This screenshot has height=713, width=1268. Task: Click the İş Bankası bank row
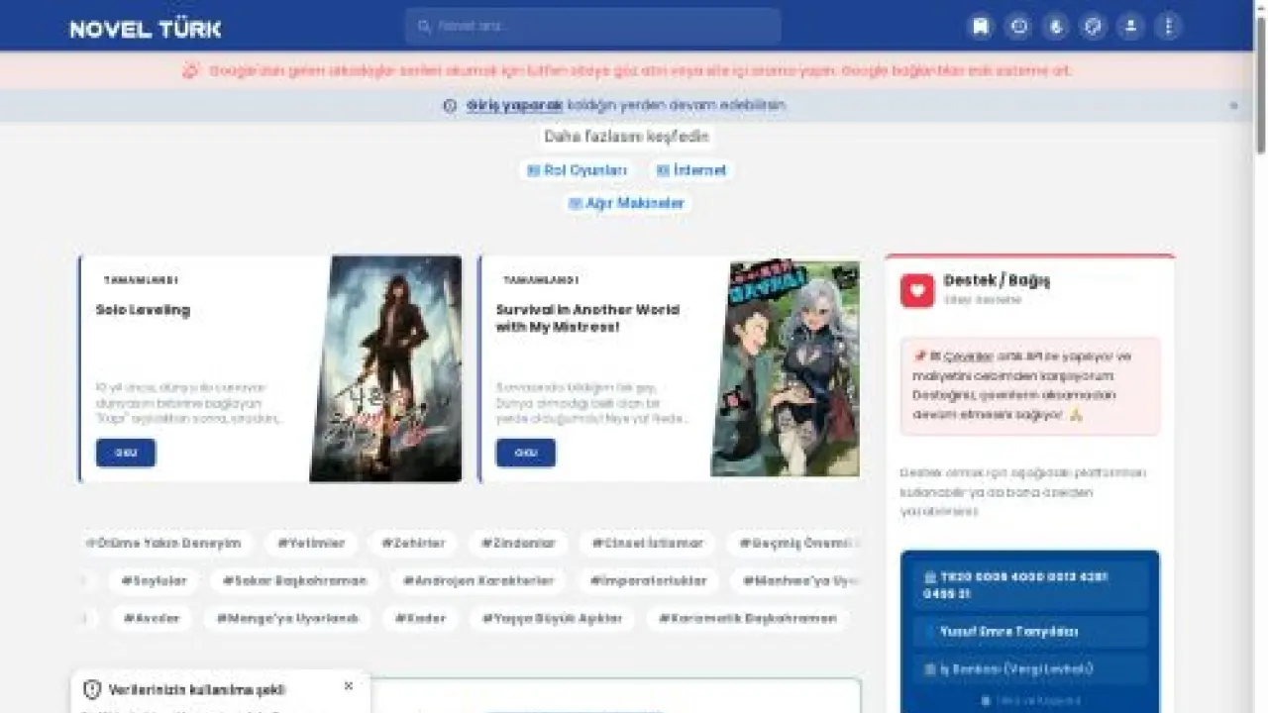pos(1030,668)
